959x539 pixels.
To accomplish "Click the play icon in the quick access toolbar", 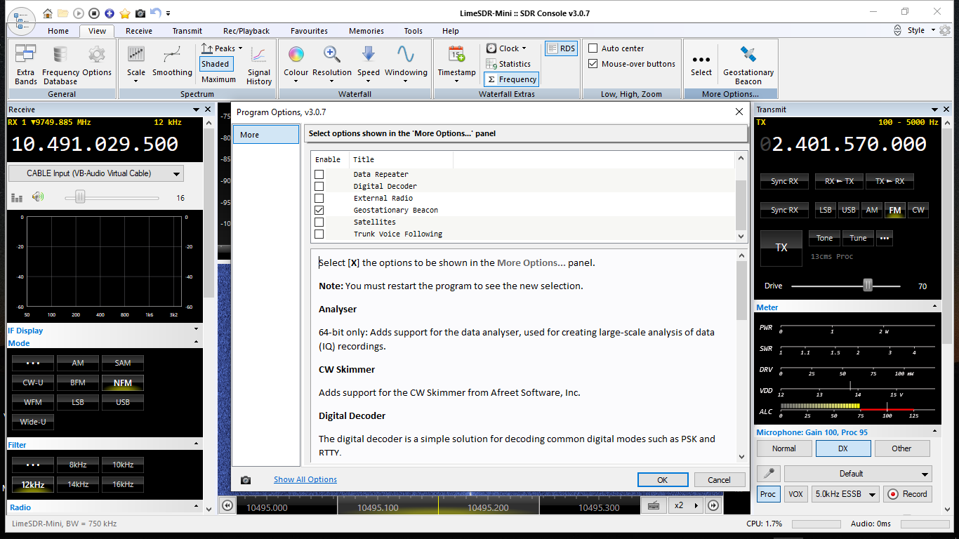I will coord(78,13).
